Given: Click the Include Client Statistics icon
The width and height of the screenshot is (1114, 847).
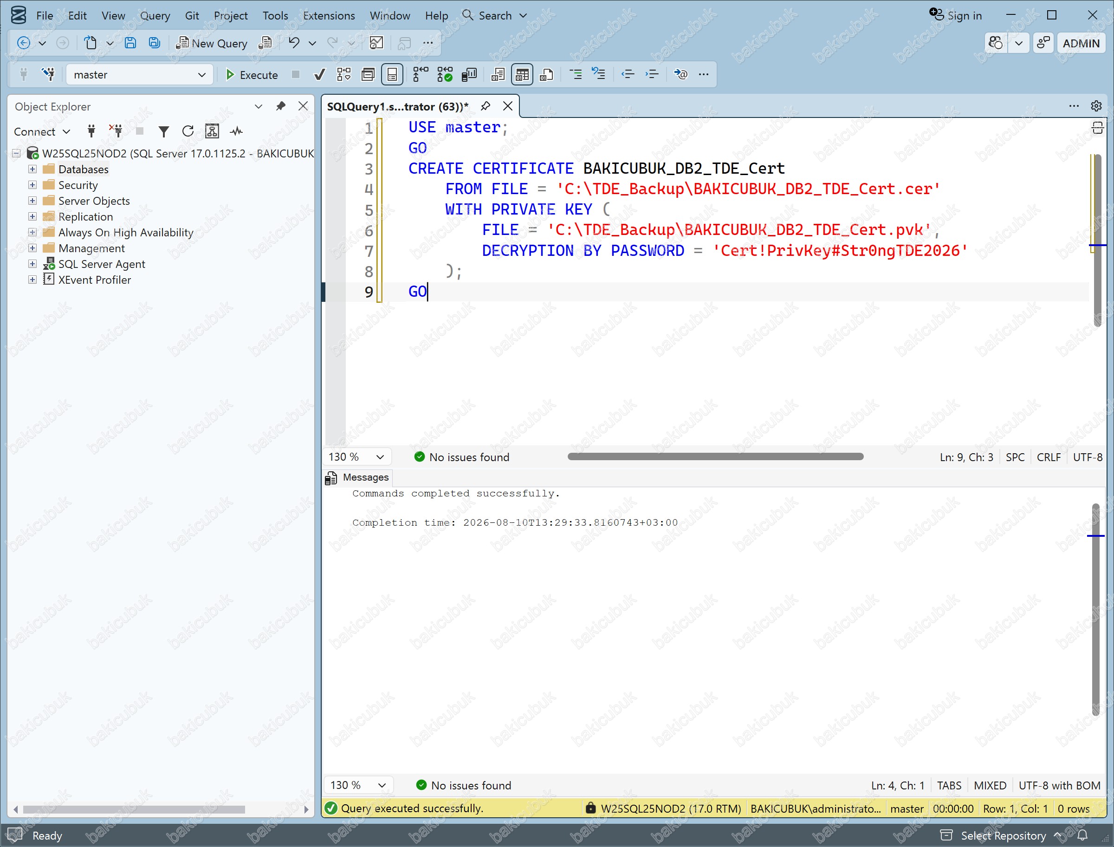Looking at the screenshot, I should [469, 75].
